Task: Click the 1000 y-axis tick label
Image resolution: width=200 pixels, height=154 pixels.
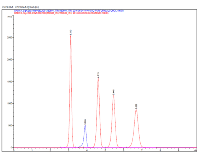Action: (x=10, y=103)
